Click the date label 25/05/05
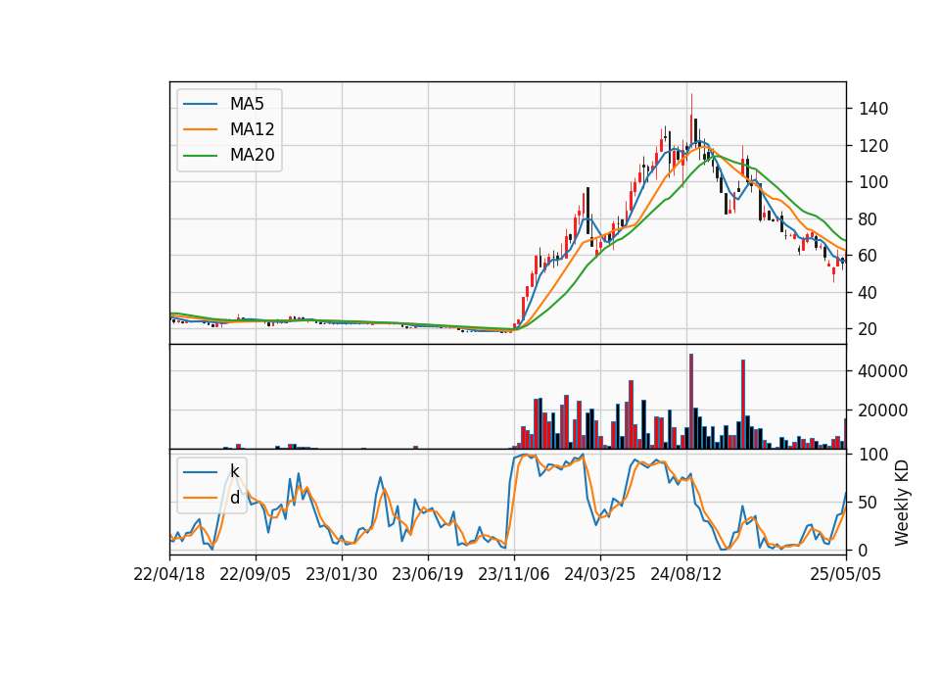The width and height of the screenshot is (940, 676). tap(846, 574)
